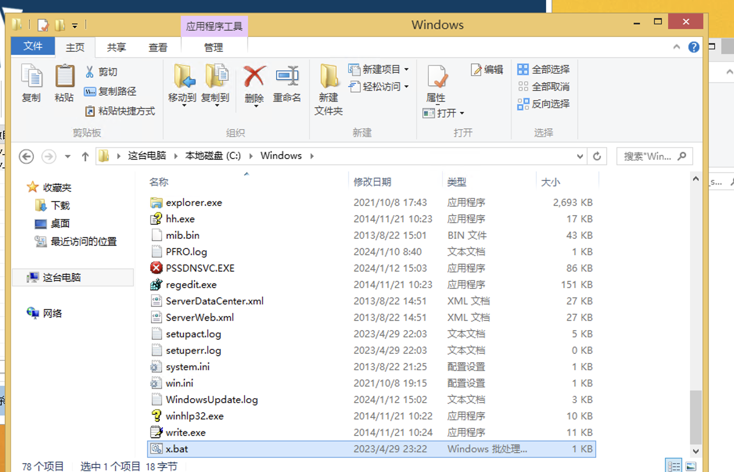Go up one folder level
The image size is (734, 472).
tap(85, 157)
